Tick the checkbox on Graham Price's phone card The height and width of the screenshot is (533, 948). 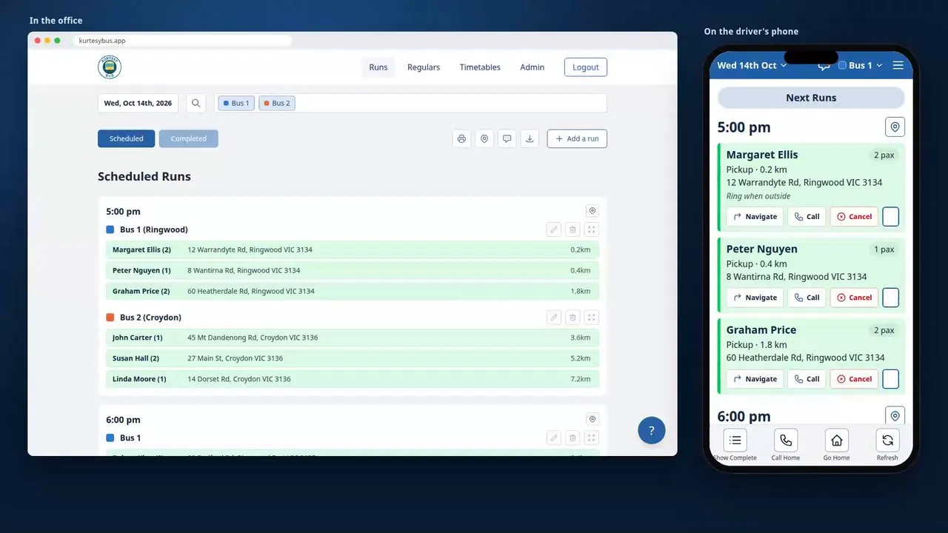tap(891, 379)
